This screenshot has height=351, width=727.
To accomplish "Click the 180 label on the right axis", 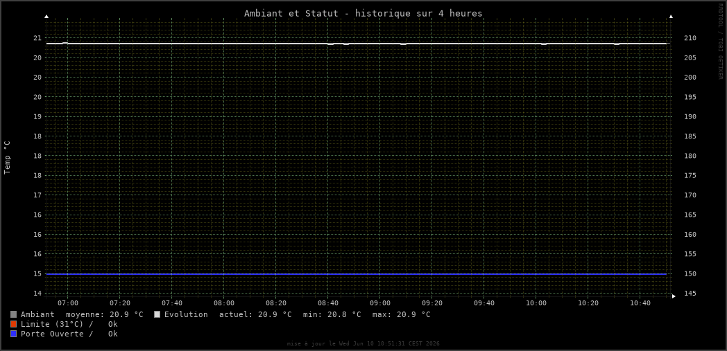I will [690, 156].
